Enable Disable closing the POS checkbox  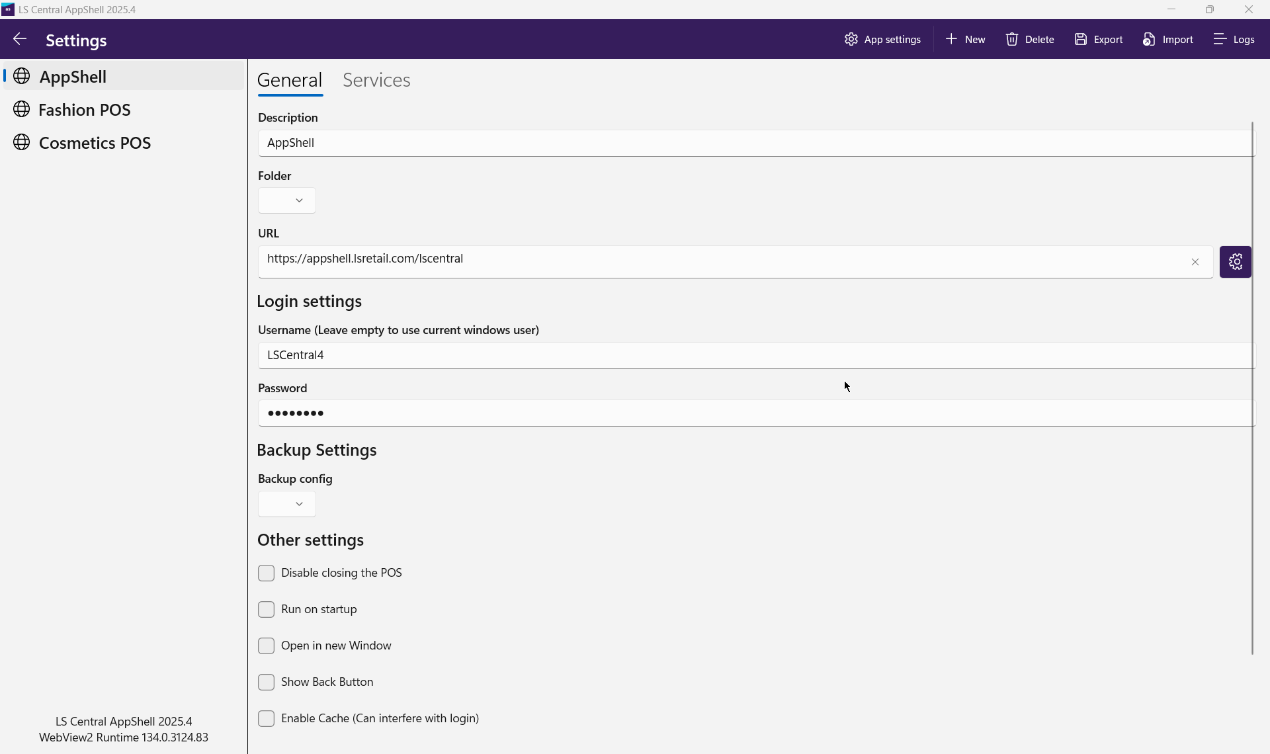coord(266,573)
